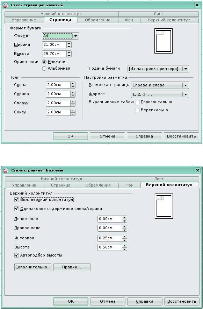Click the Интервал 0,25см input field

(x=110, y=238)
